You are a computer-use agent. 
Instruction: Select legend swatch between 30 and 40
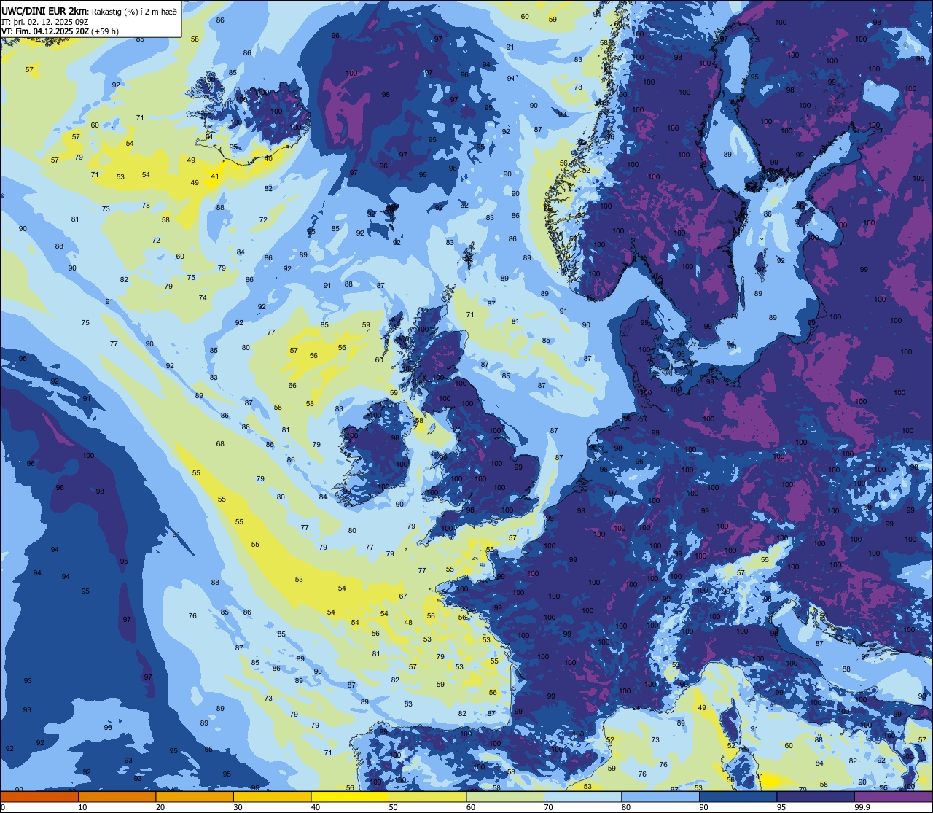(272, 796)
